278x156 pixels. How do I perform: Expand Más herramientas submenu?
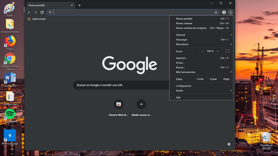pyautogui.click(x=201, y=72)
